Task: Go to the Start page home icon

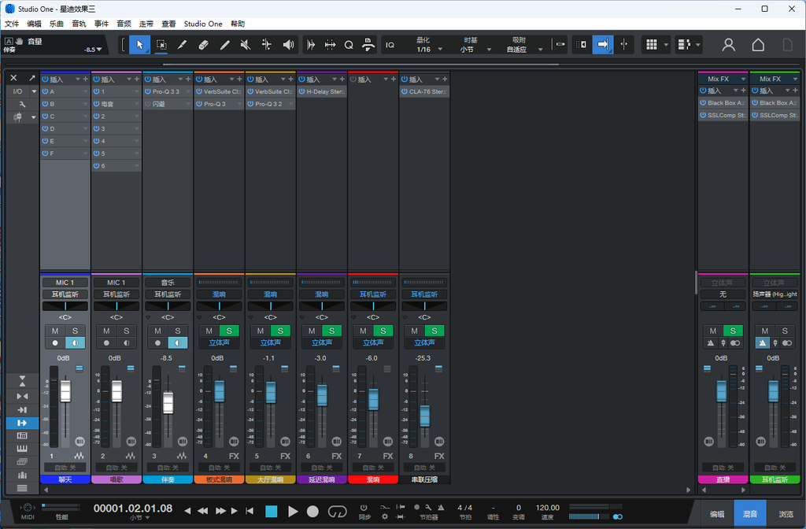Action: (x=758, y=45)
